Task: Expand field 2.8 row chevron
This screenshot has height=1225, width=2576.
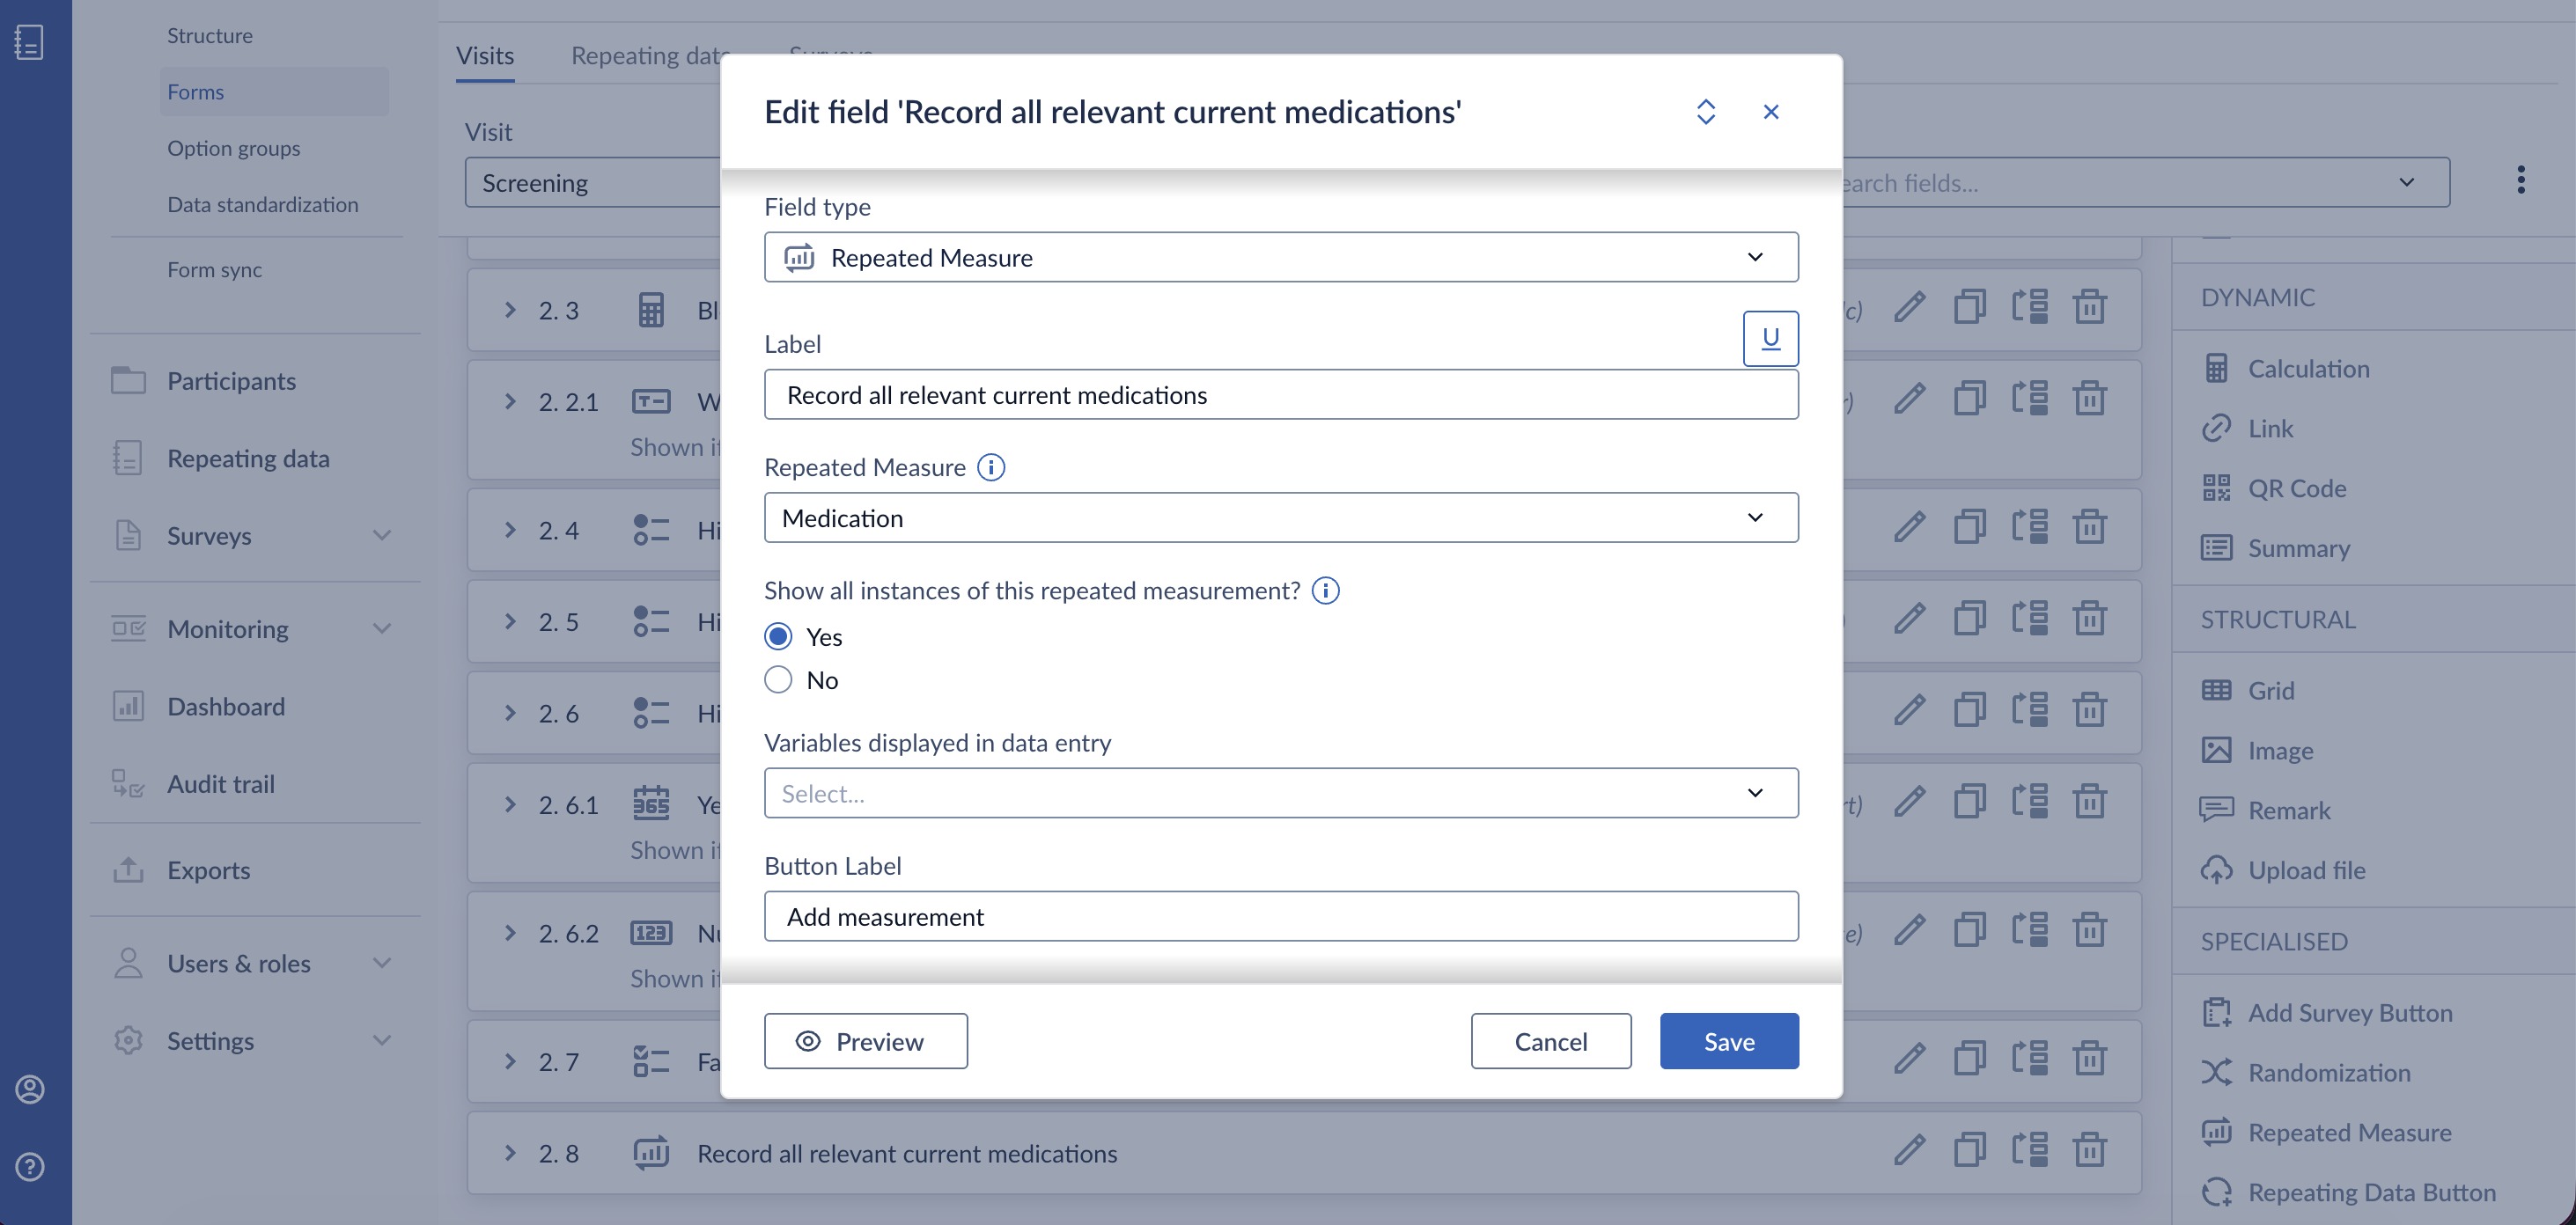Action: click(510, 1152)
